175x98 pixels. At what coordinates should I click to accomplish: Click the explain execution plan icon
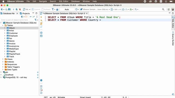pyautogui.click(x=41, y=27)
